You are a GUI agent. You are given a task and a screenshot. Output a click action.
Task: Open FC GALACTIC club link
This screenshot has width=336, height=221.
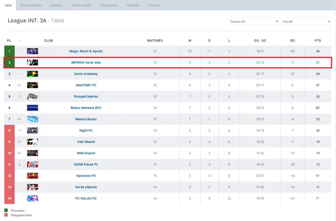pyautogui.click(x=86, y=198)
